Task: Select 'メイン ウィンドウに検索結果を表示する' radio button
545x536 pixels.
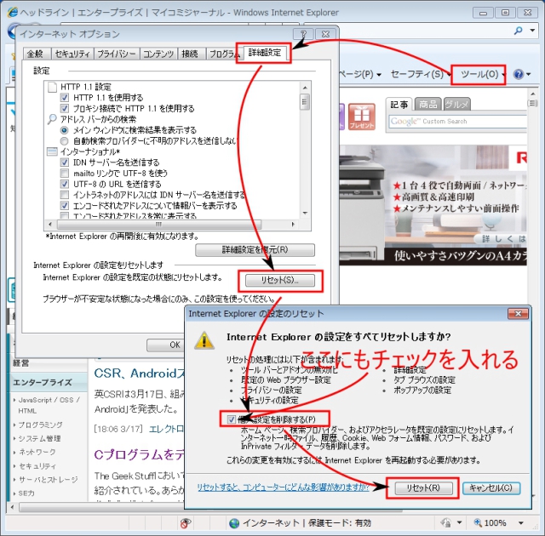Action: 65,130
